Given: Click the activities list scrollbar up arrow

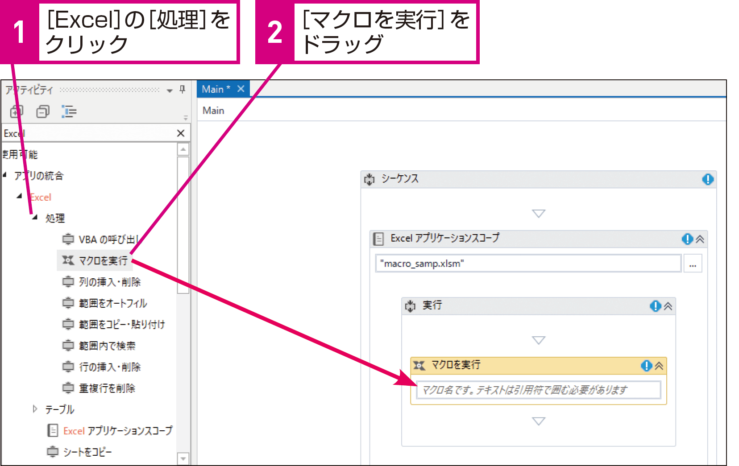Looking at the screenshot, I should (x=183, y=149).
